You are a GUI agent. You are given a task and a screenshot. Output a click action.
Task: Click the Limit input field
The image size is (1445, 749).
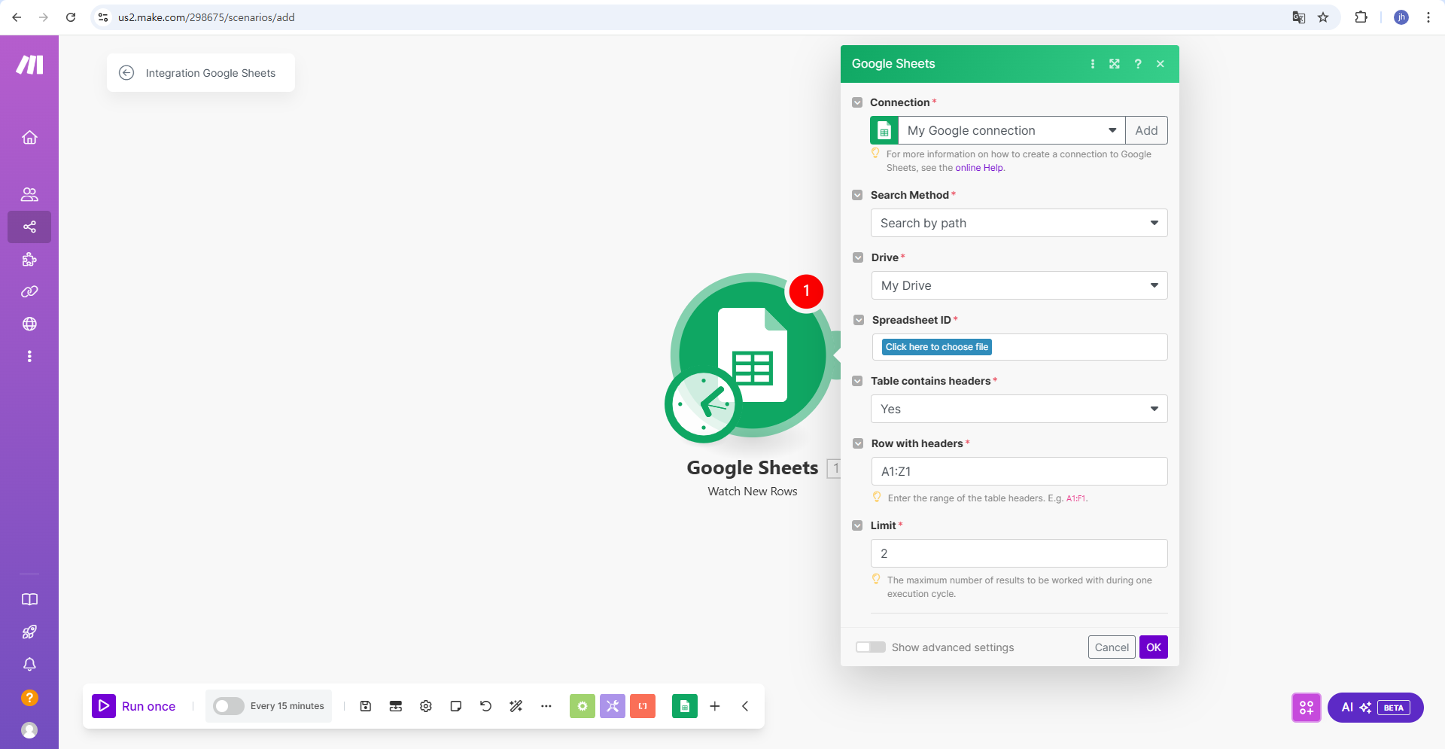tap(1019, 553)
